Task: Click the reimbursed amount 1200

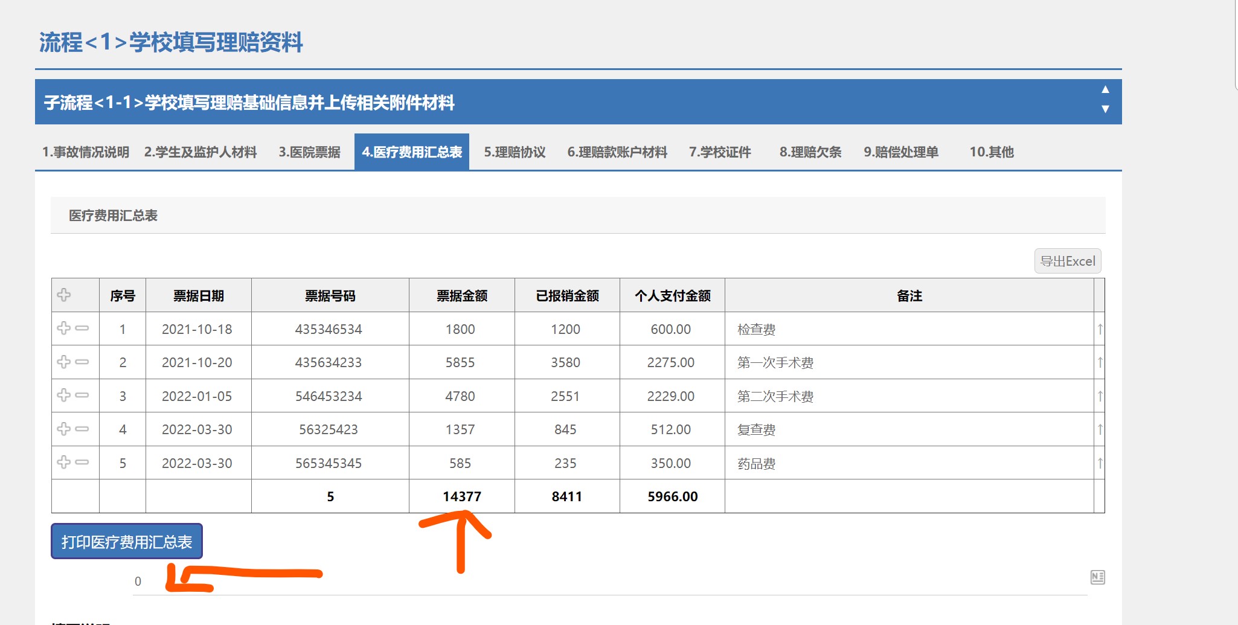Action: click(x=566, y=329)
